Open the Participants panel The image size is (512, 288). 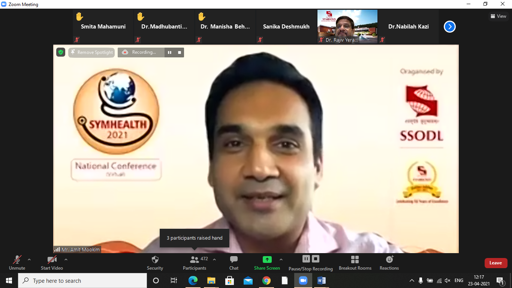click(x=195, y=262)
